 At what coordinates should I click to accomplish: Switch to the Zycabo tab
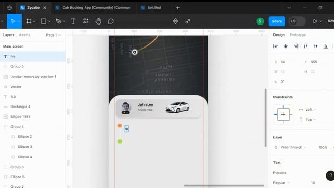click(x=33, y=8)
